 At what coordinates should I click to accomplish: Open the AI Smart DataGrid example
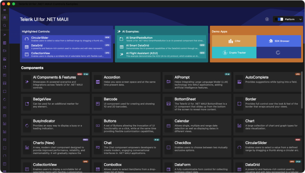161,47
